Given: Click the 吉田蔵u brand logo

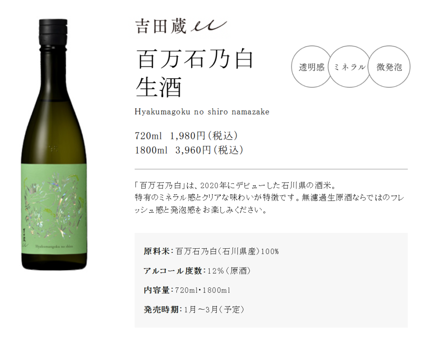Looking at the screenshot, I should coord(181,26).
